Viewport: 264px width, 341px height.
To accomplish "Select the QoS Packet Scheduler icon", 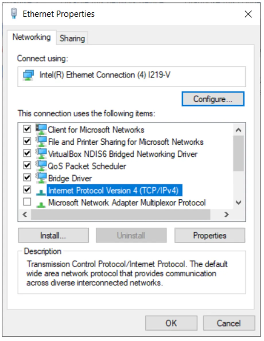I will pyautogui.click(x=41, y=166).
